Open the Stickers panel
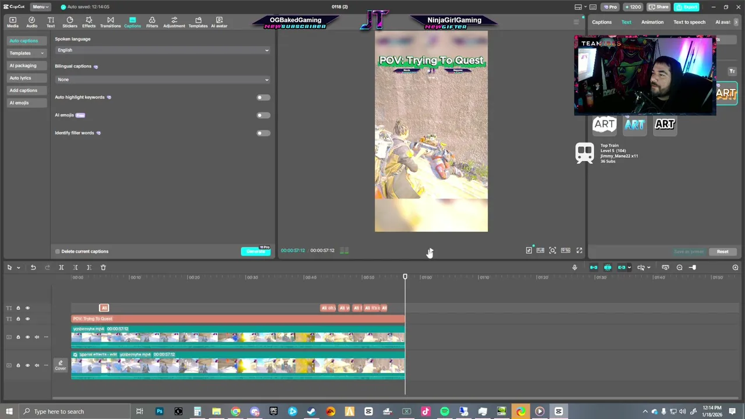745x419 pixels. (x=70, y=22)
